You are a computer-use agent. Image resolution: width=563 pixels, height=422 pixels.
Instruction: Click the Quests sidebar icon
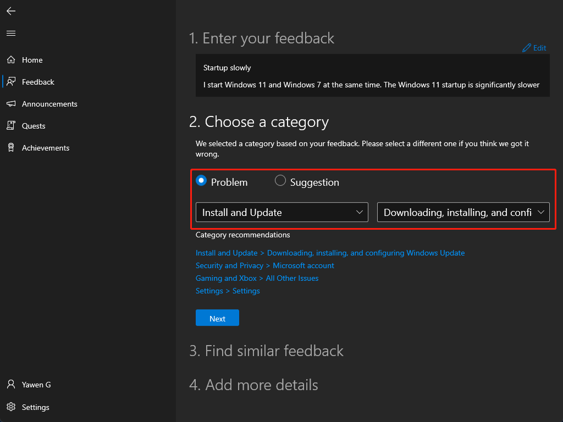pos(11,126)
